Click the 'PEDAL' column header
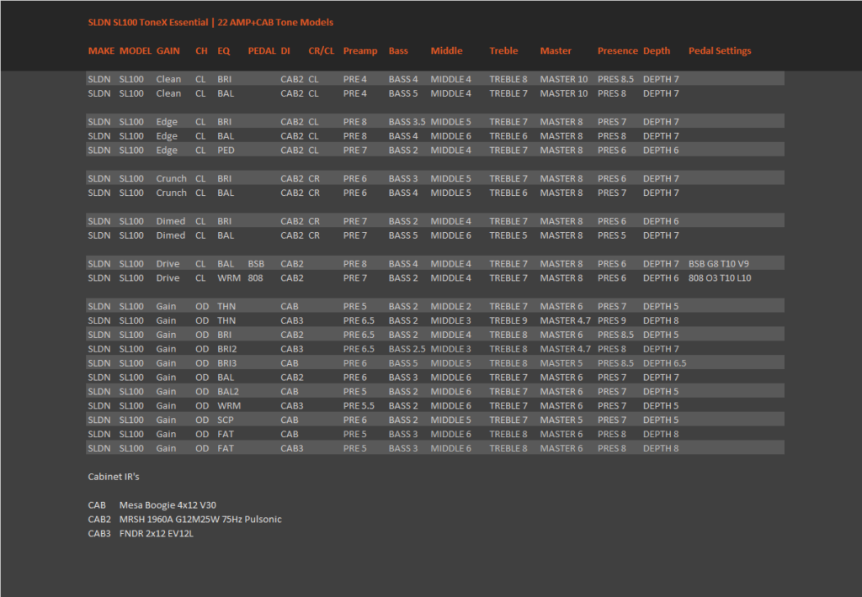The image size is (862, 597). (x=262, y=50)
